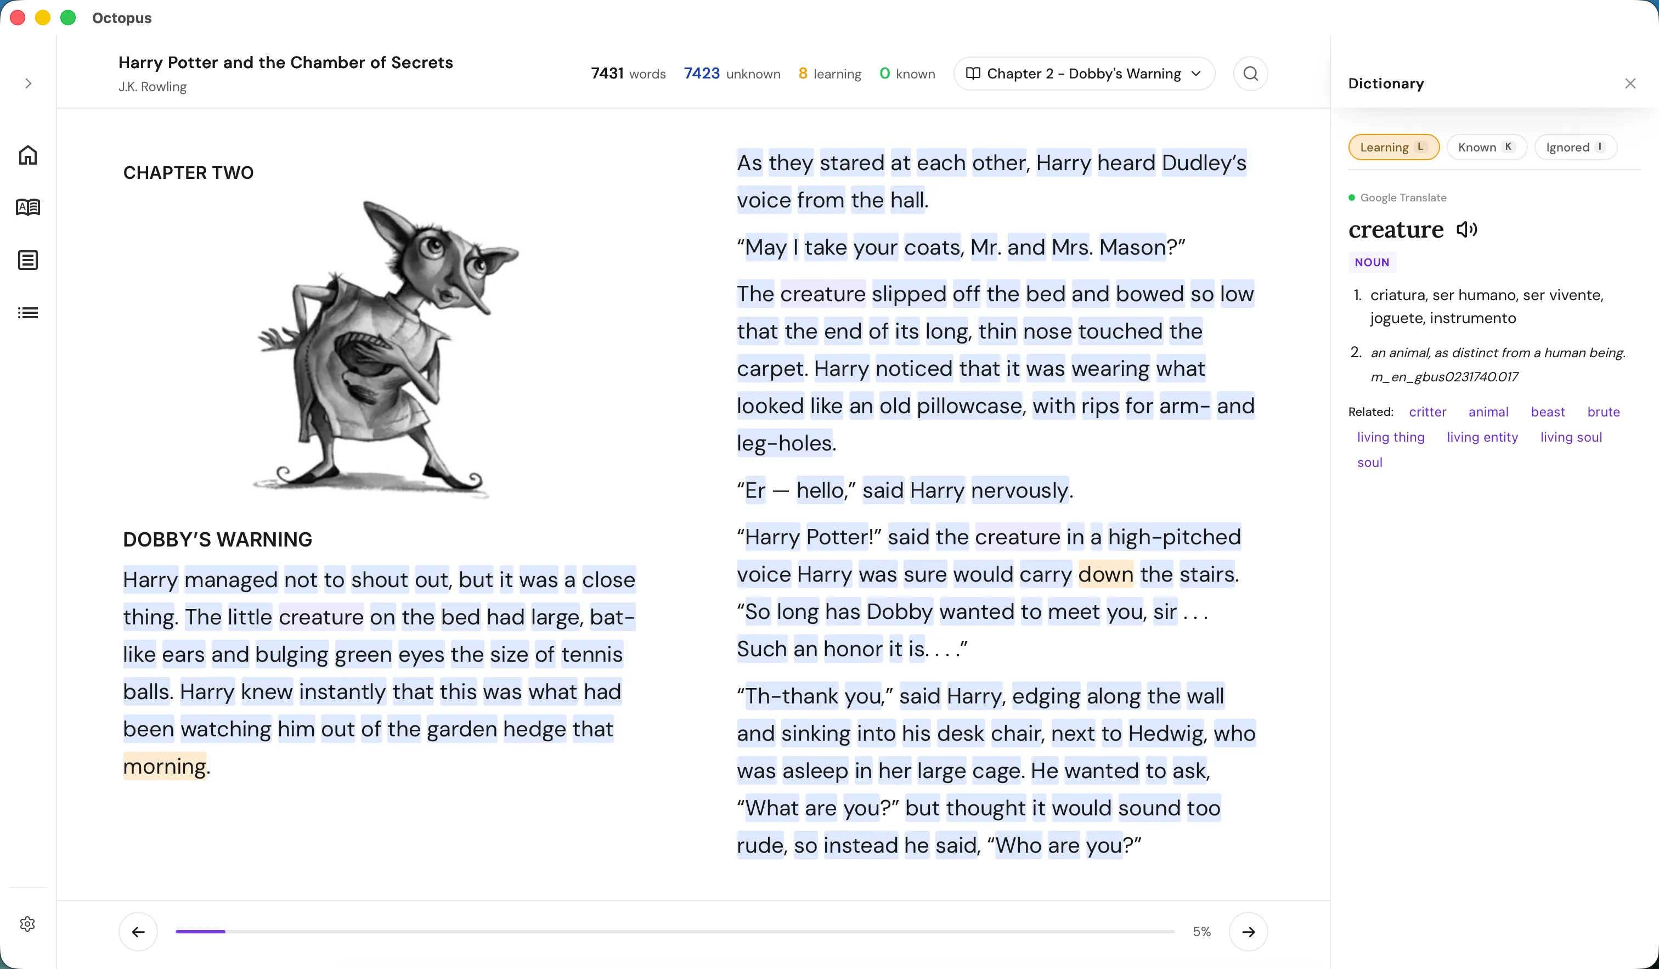Click the Dictionary panel title

pyautogui.click(x=1386, y=83)
